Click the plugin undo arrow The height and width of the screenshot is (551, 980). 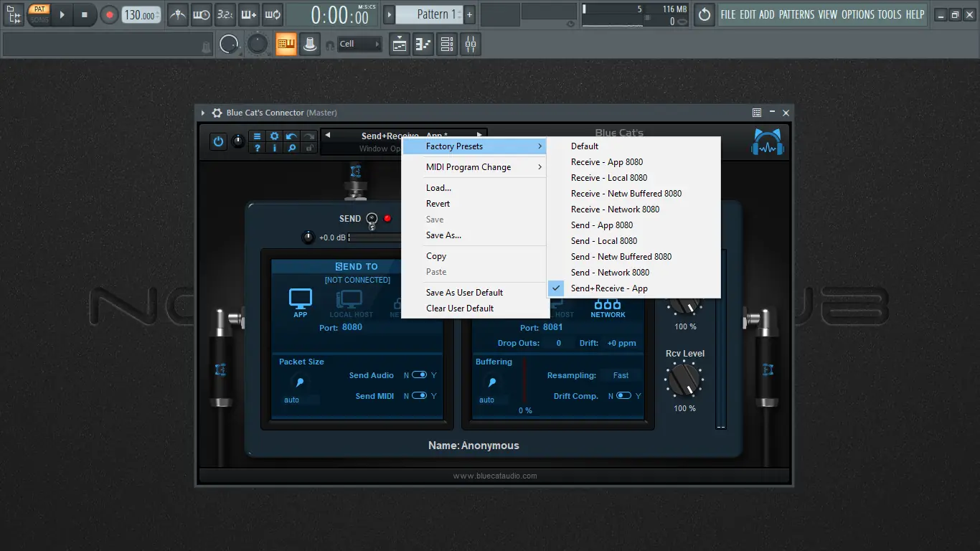click(x=291, y=136)
